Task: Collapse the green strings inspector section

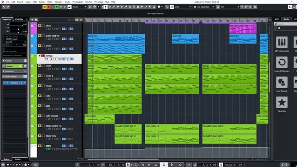Action: tap(4, 66)
